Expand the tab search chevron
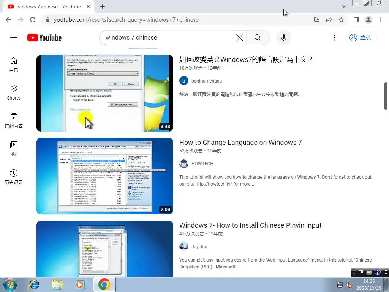 pyautogui.click(x=343, y=6)
